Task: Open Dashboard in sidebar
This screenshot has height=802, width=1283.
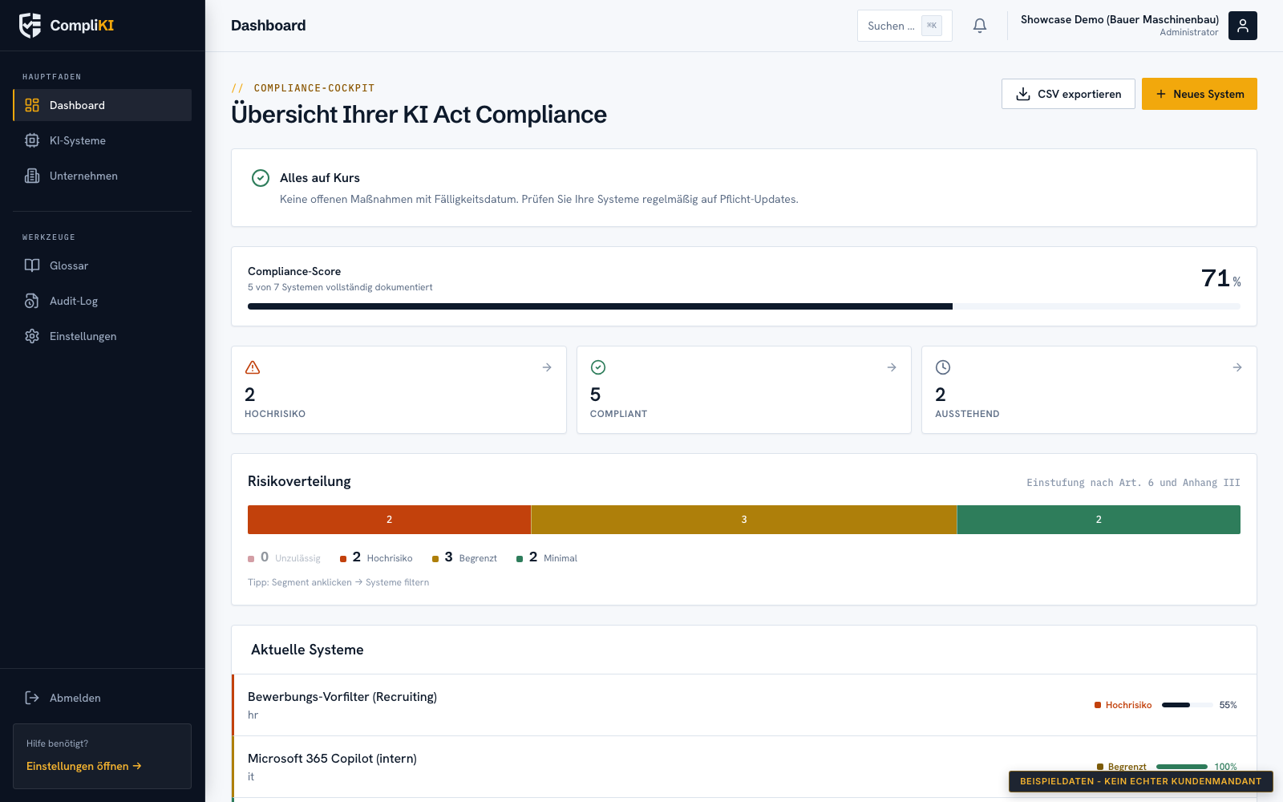Action: tap(102, 105)
